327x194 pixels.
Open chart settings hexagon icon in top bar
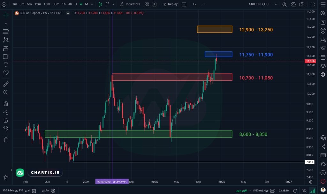pyautogui.click(x=293, y=4)
